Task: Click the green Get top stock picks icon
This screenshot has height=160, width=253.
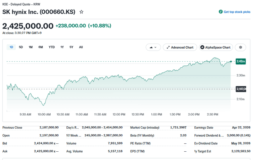Action: point(221,11)
